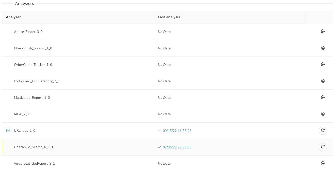Launch CheckPhish_Submit_1_0 analyzer via fire icon

coord(323,48)
